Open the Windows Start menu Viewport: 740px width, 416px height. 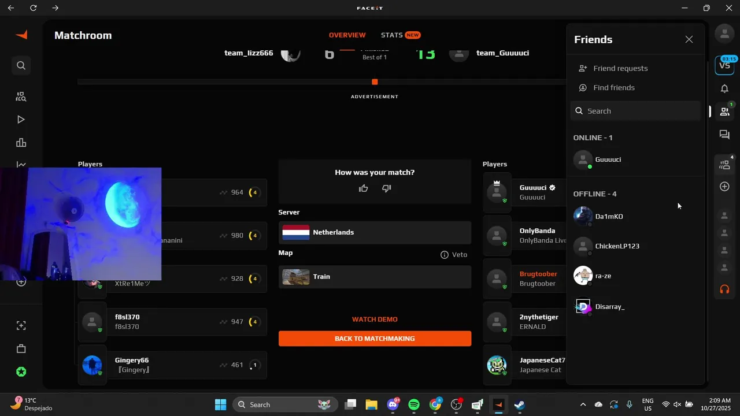[x=220, y=404]
